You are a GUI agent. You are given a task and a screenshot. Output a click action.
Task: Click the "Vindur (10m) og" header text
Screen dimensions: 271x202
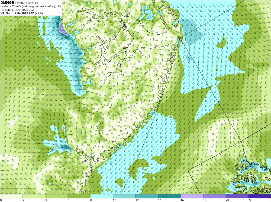[28, 3]
